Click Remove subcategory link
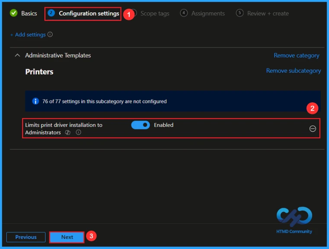 point(293,71)
